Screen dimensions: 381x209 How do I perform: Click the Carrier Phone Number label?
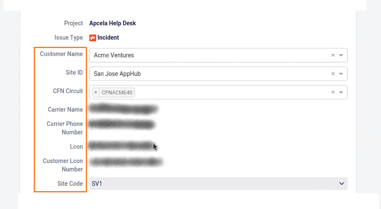click(x=65, y=128)
